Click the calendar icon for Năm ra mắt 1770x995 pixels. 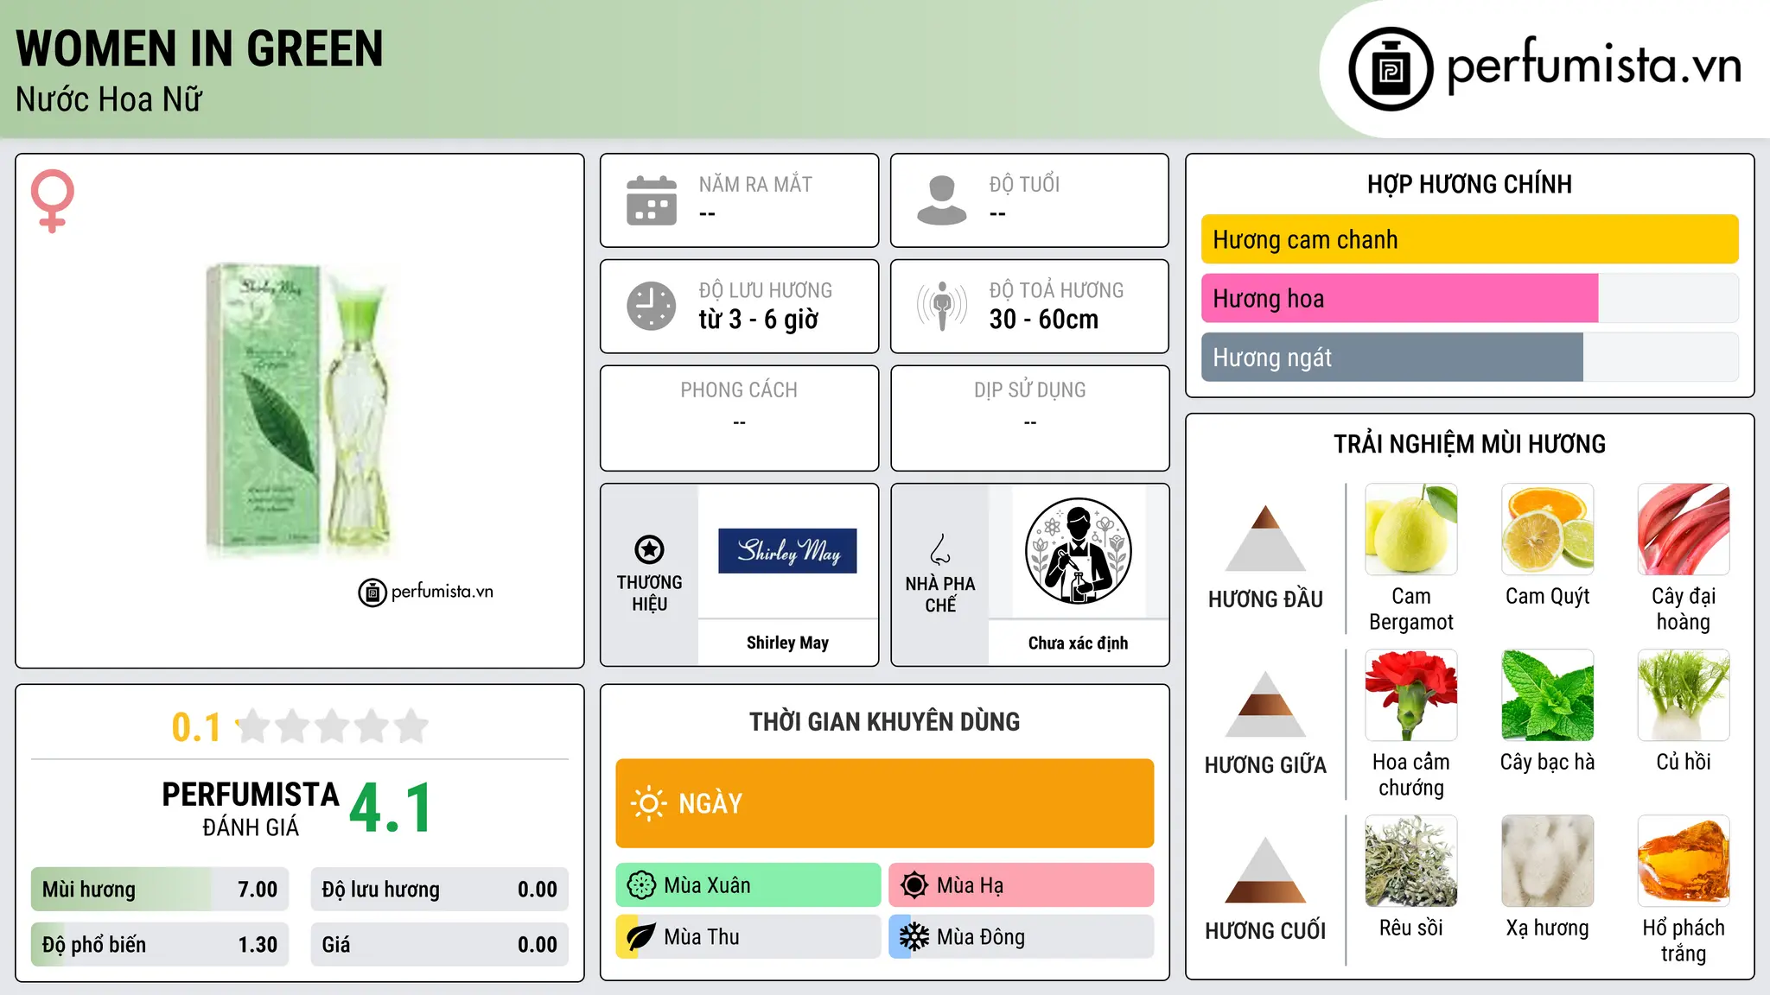point(652,200)
